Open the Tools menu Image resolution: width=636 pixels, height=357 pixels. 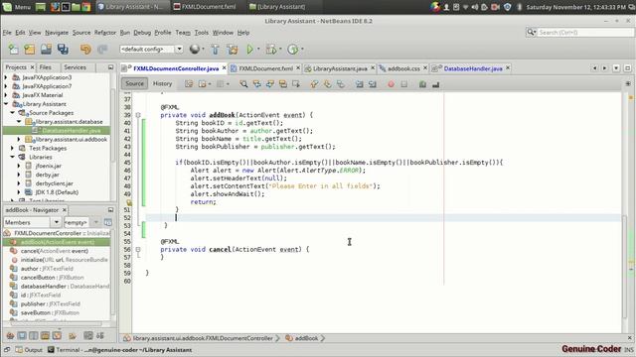pyautogui.click(x=201, y=33)
